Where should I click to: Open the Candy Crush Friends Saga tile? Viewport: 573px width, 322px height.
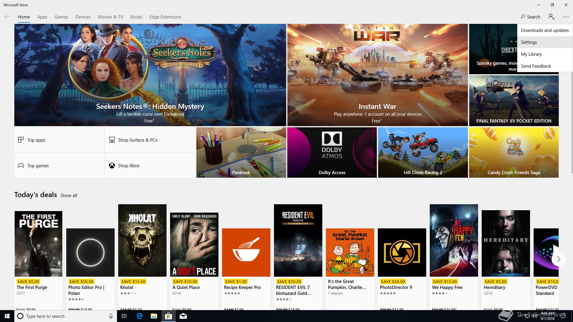[x=514, y=152]
